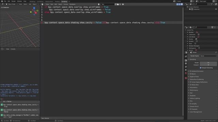Click the 3D viewport editor type icon
218x122 pixels.
coord(3,4)
